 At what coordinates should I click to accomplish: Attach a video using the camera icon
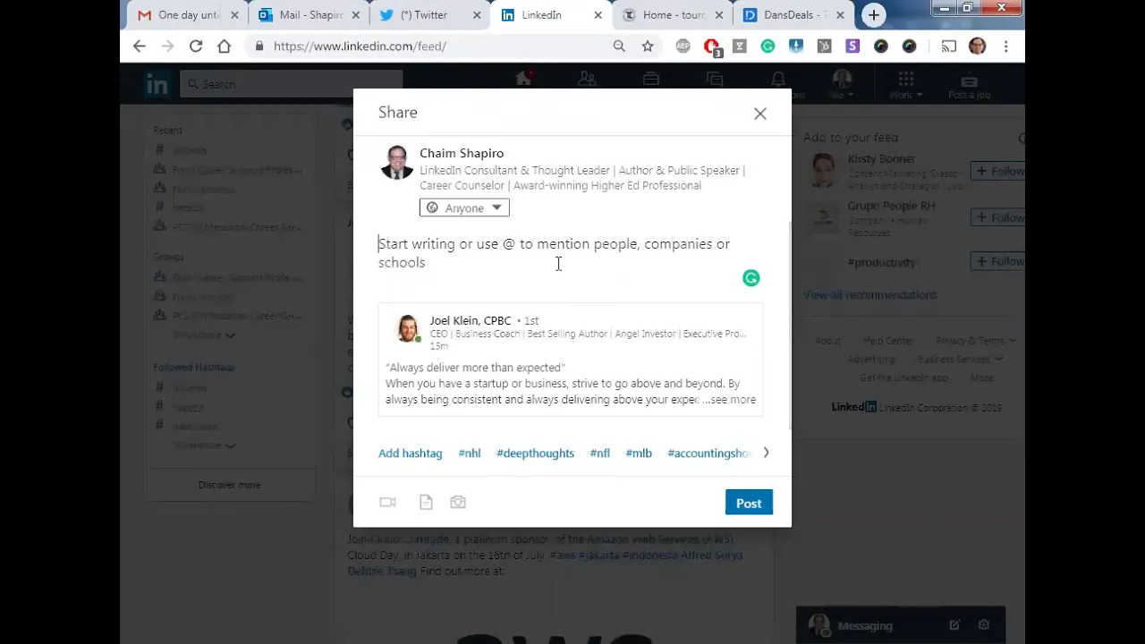point(387,503)
